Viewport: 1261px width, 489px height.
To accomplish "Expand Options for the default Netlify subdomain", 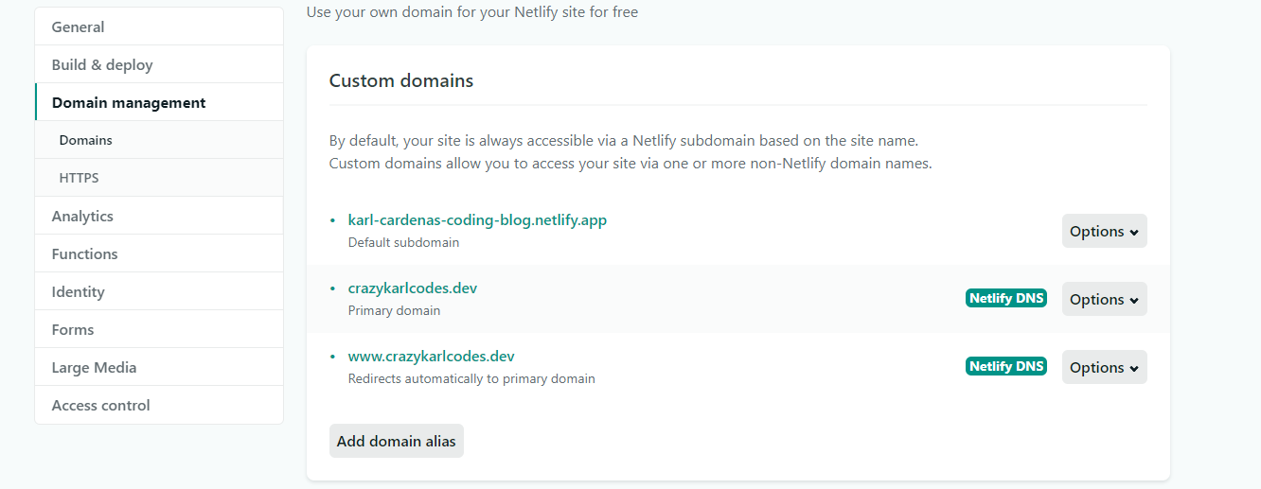I will coord(1104,232).
